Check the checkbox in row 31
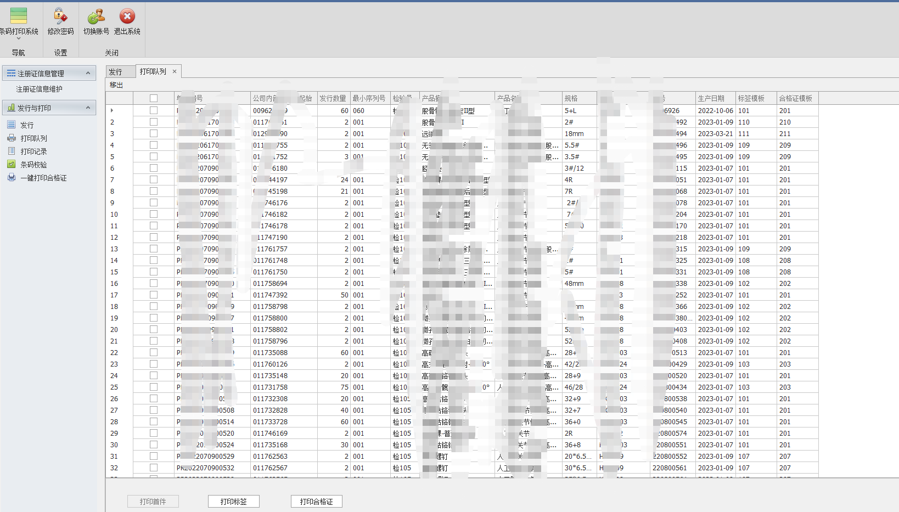Viewport: 899px width, 512px height. pos(154,456)
